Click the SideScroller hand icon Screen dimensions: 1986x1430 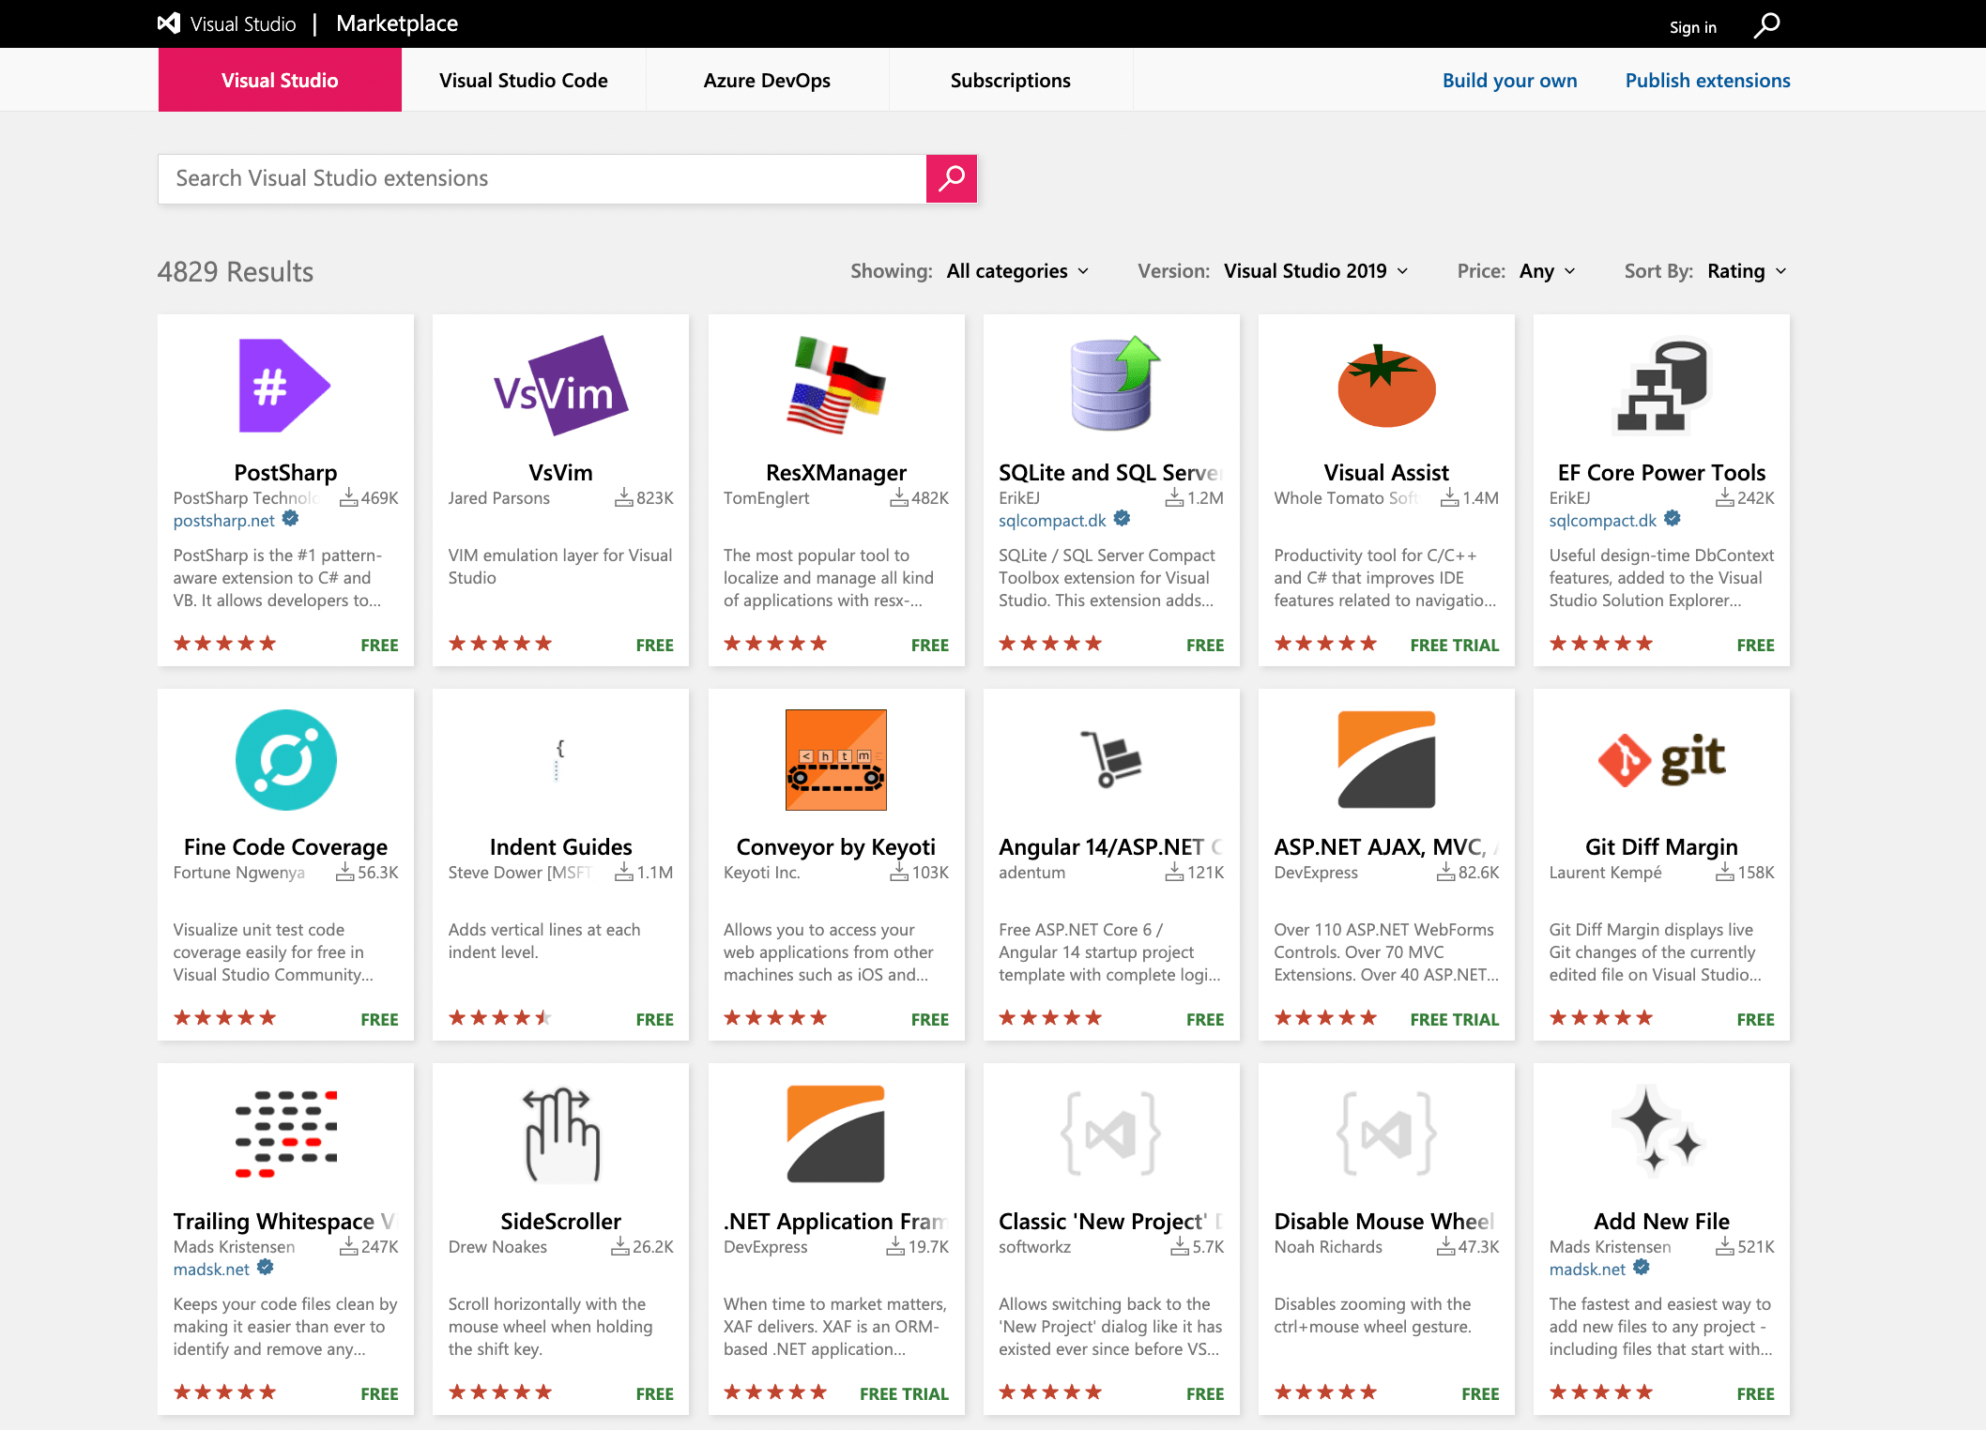coord(561,1134)
